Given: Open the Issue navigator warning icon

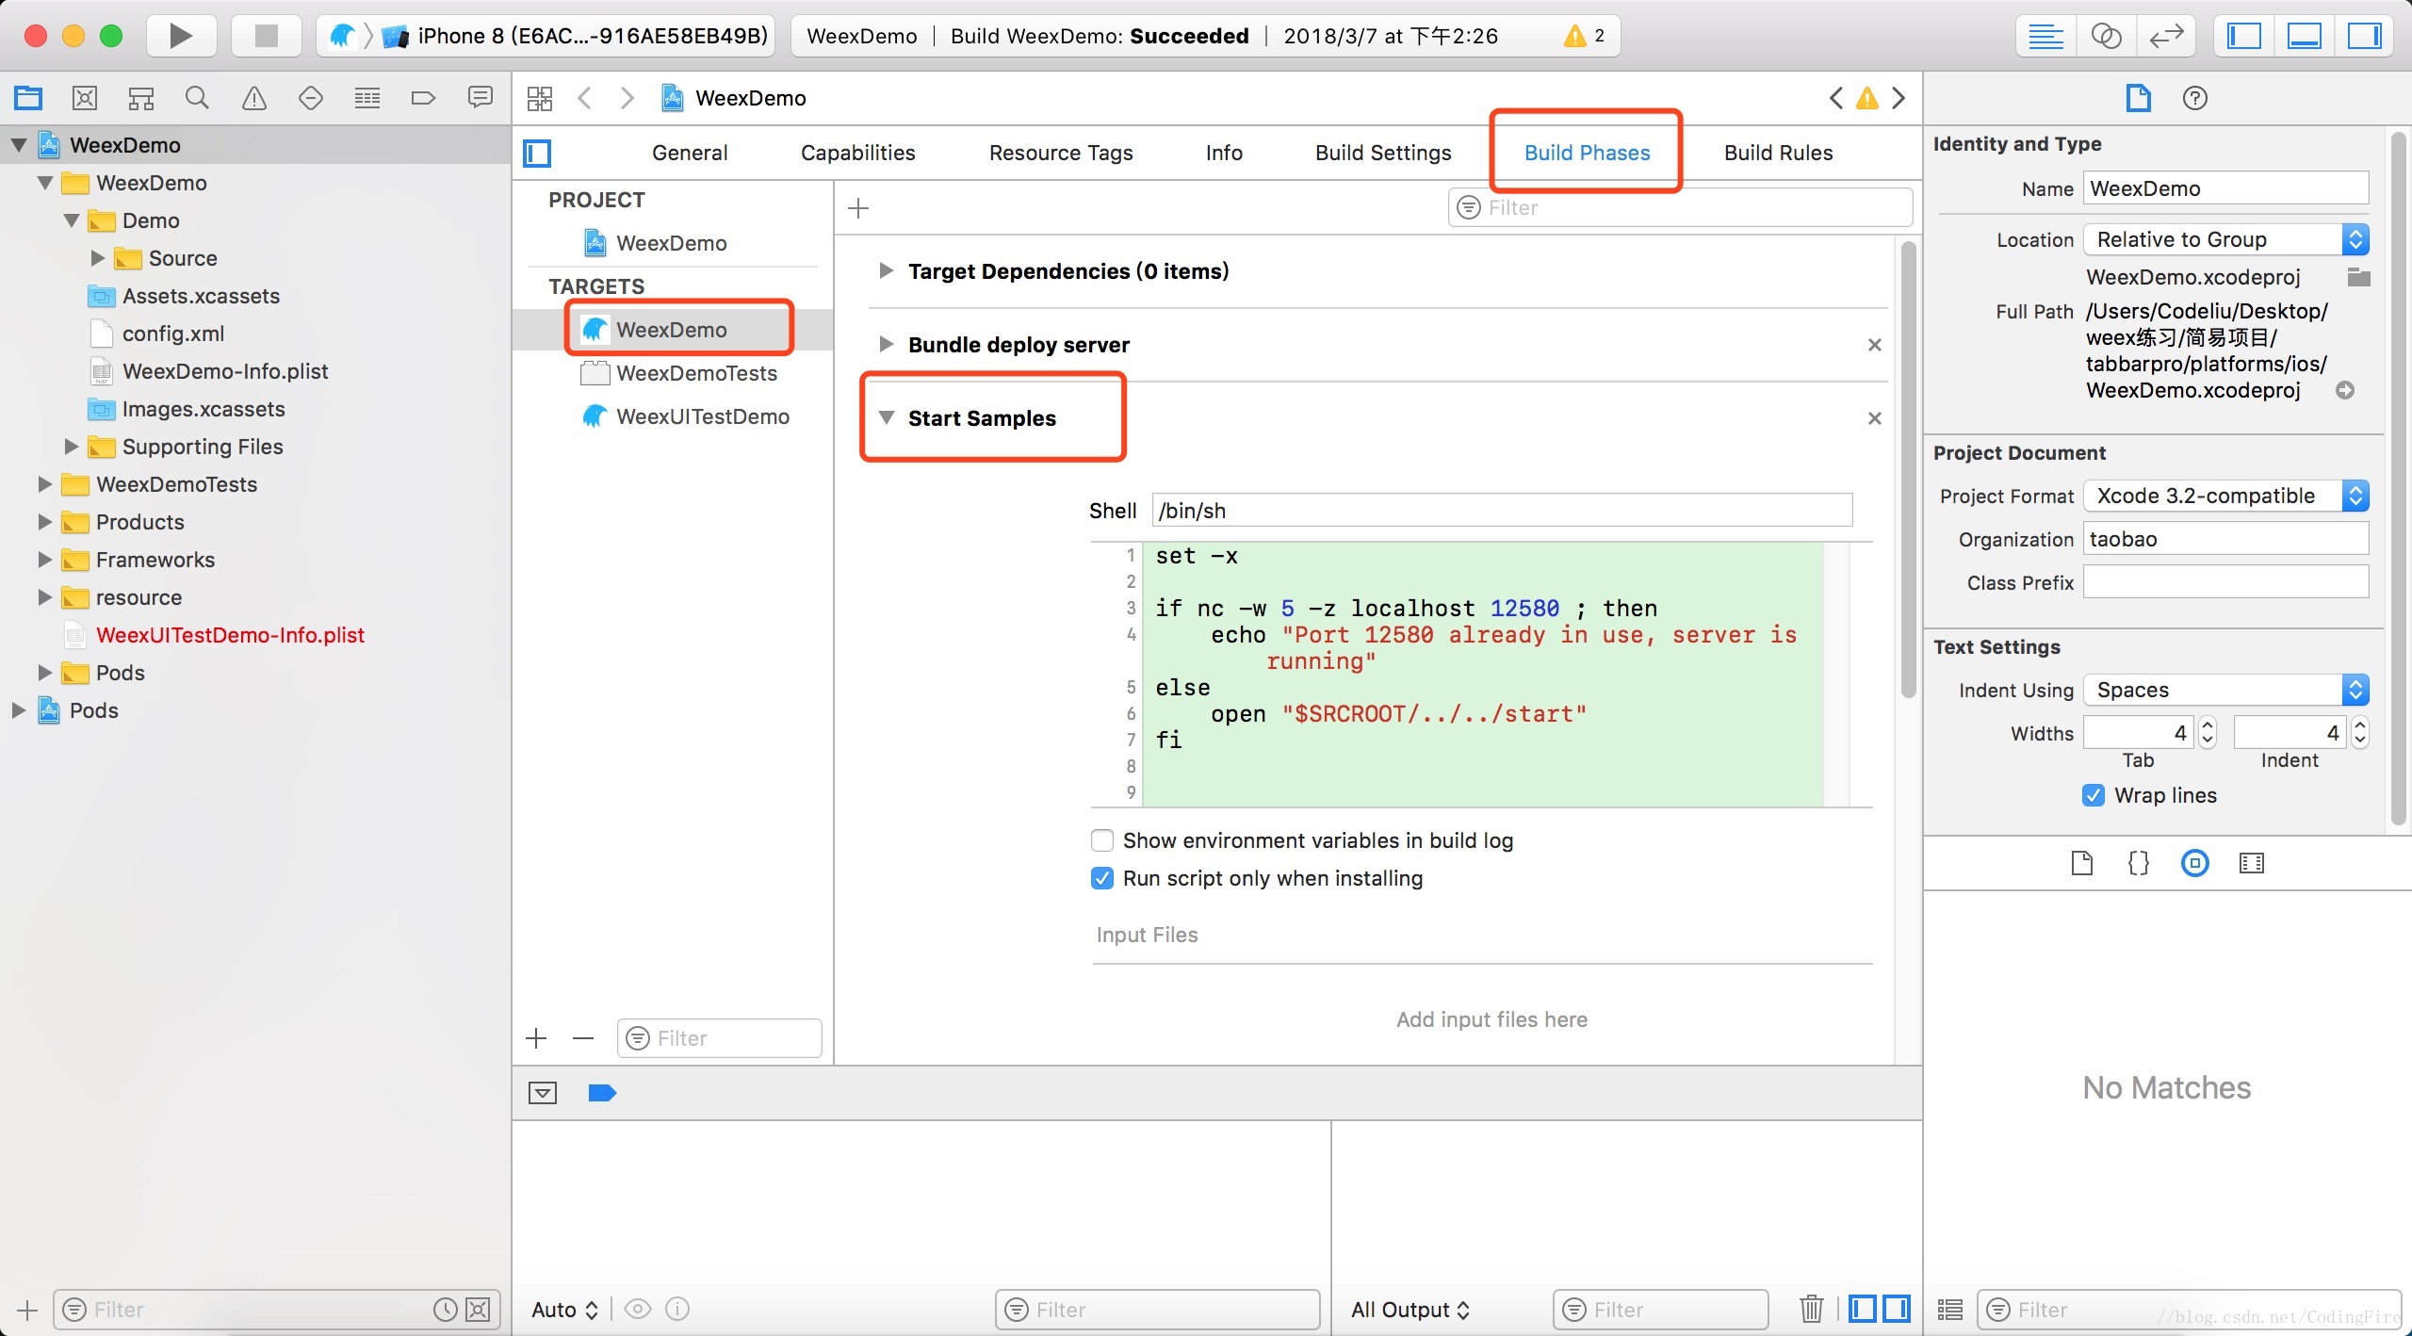Looking at the screenshot, I should pyautogui.click(x=254, y=98).
